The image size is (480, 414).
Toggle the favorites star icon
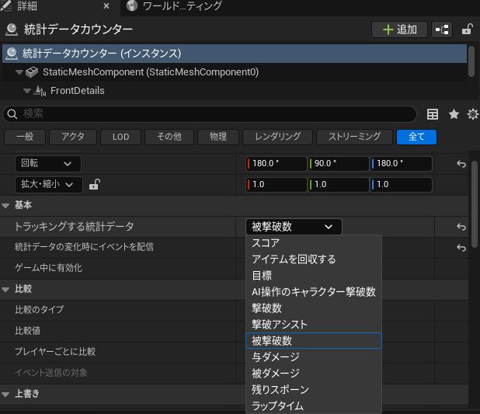pyautogui.click(x=454, y=114)
